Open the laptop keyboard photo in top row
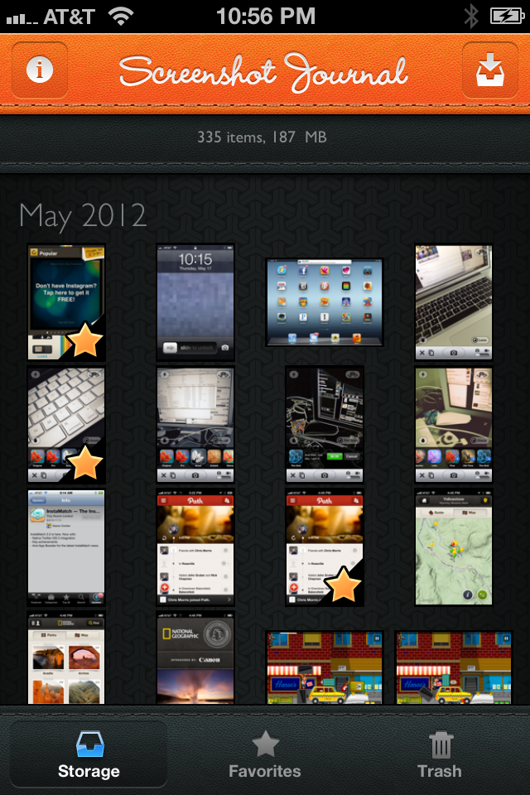The image size is (530, 795). [x=454, y=302]
